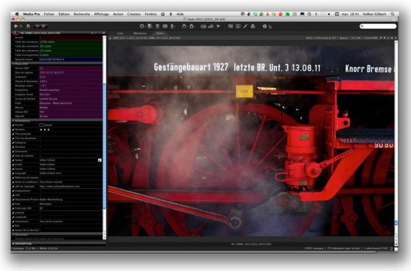This screenshot has height=271, width=411.
Task: Click the user name Volker Gilbert in menu bar
Action: coord(374,14)
